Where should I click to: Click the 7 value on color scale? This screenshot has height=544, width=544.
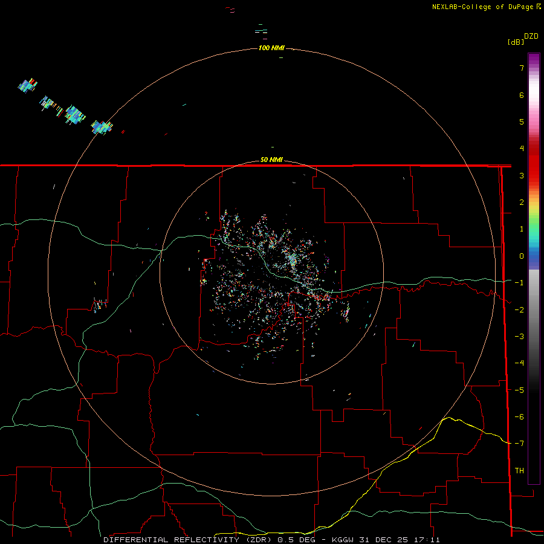[x=522, y=68]
